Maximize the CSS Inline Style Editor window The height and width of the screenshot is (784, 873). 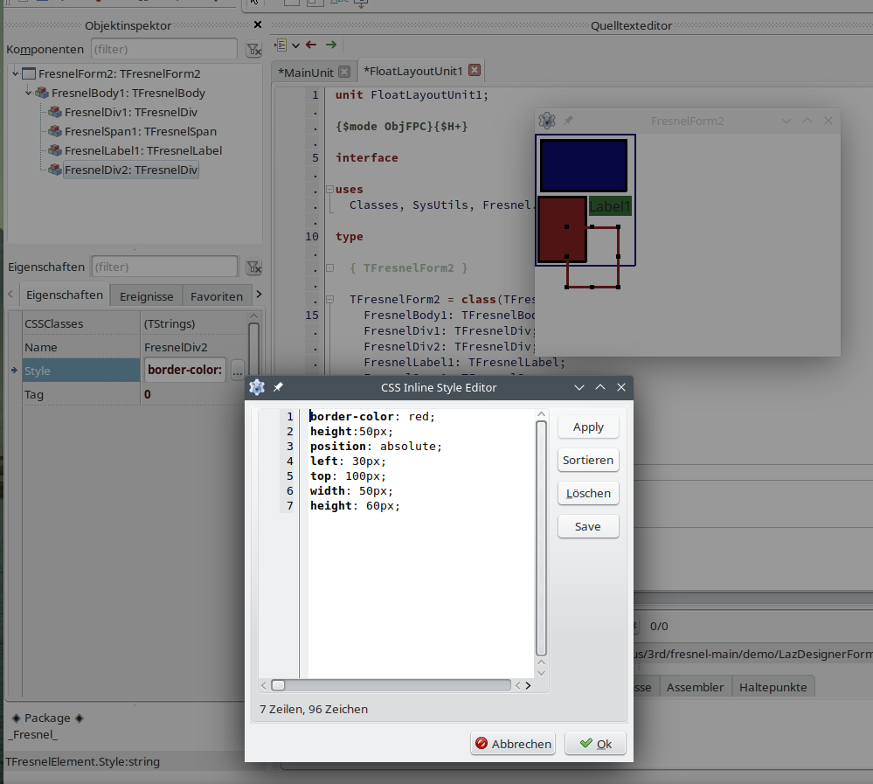600,387
